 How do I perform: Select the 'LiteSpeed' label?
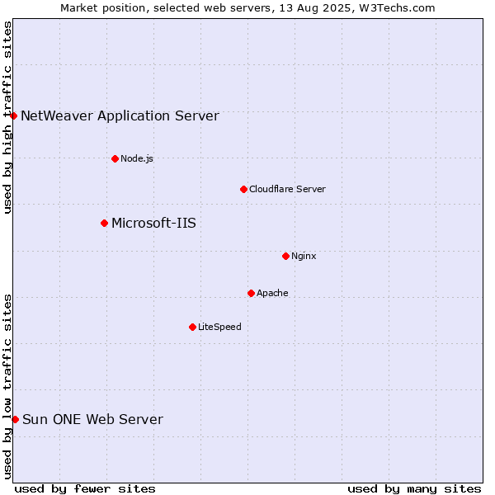click(219, 327)
